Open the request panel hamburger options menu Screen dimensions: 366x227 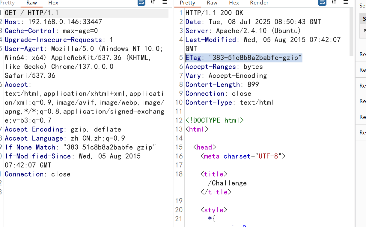click(x=165, y=2)
